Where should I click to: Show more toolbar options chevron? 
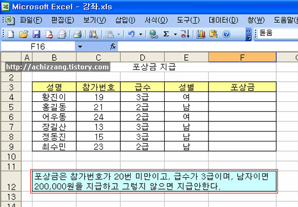click(249, 34)
